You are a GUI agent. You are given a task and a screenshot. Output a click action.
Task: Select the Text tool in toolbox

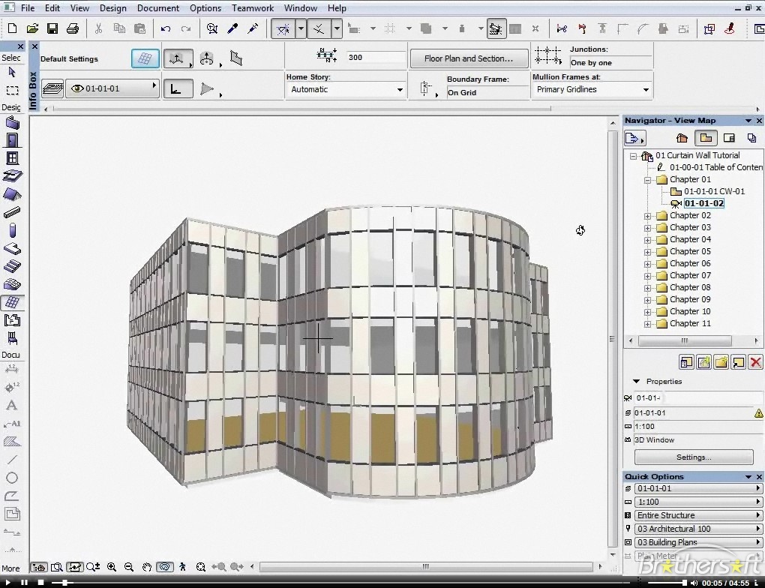12,405
